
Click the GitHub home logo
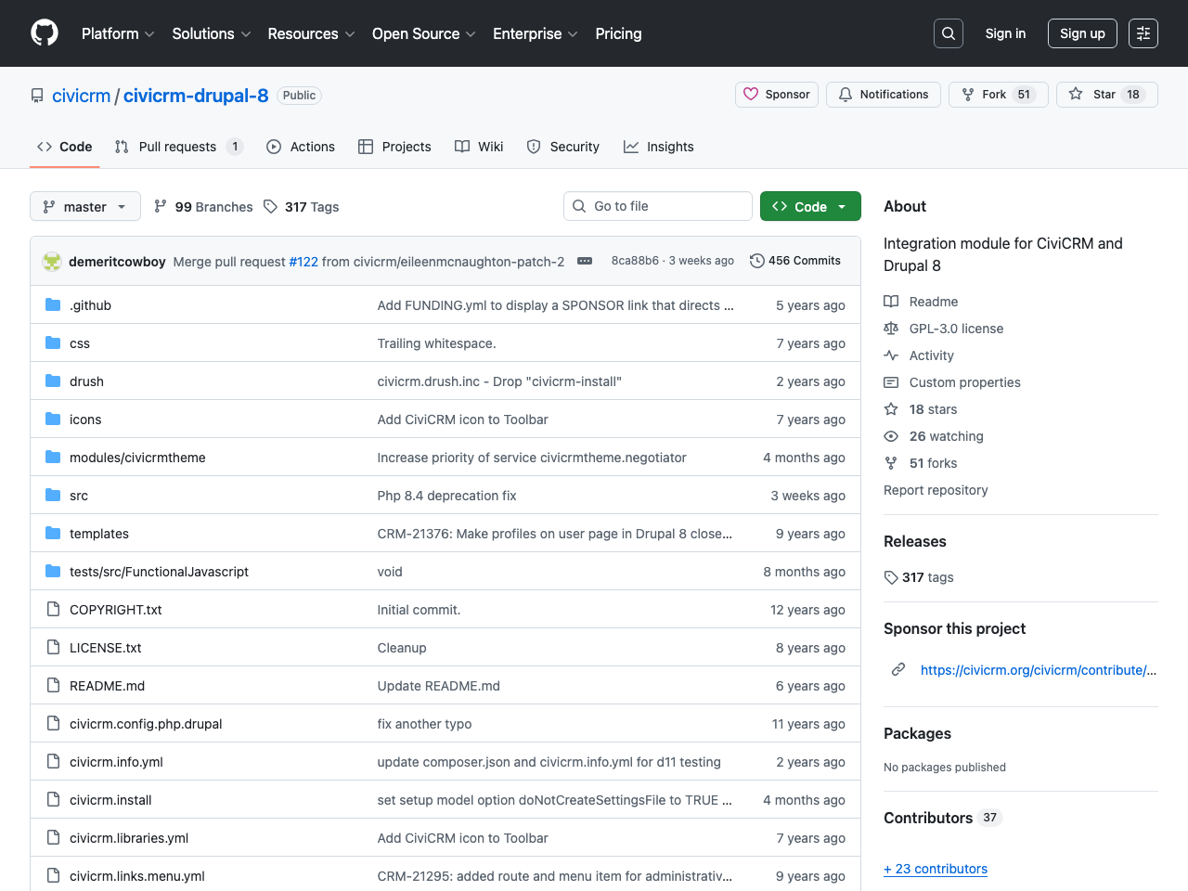44,33
